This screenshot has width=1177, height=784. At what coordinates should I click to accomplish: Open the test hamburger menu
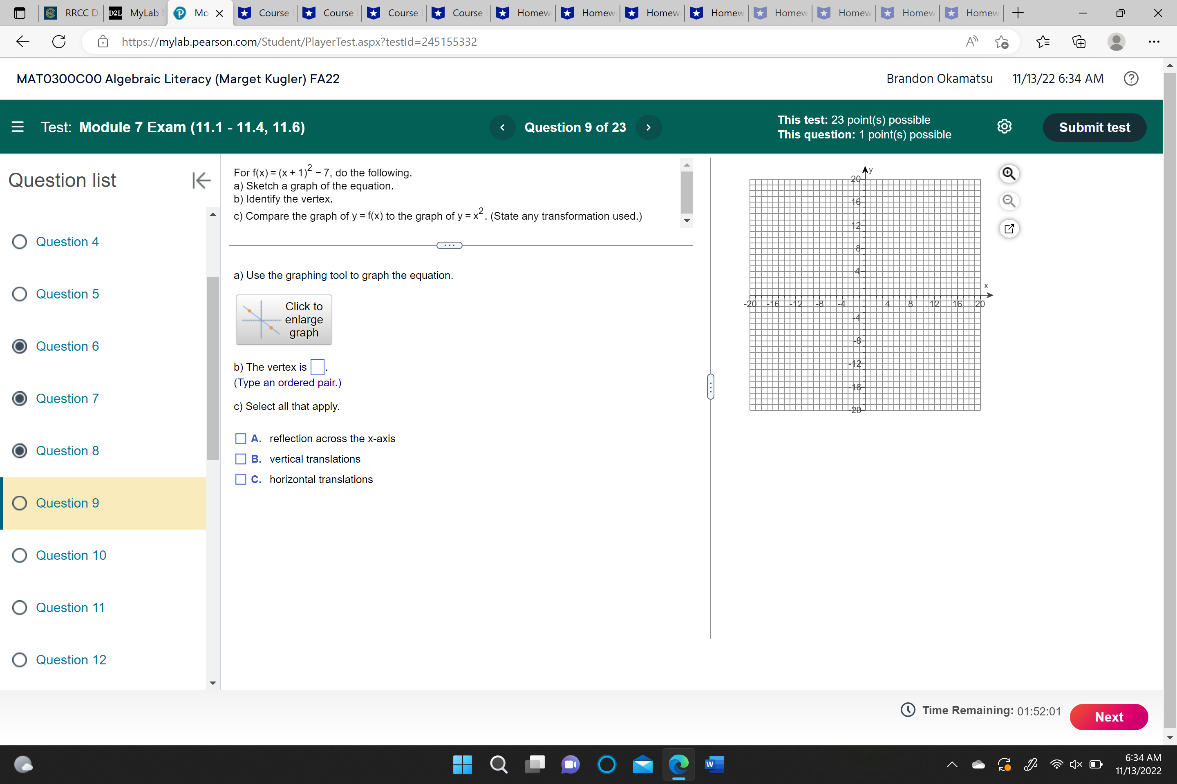[x=18, y=127]
